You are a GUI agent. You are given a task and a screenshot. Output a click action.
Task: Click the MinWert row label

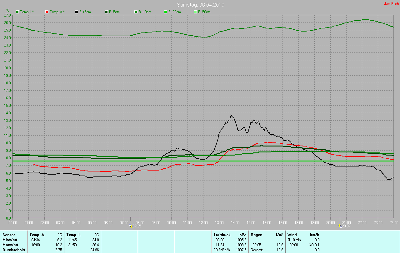coord(10,240)
